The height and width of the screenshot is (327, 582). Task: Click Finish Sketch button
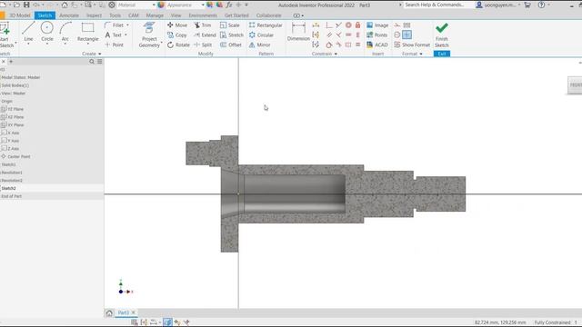coord(442,35)
